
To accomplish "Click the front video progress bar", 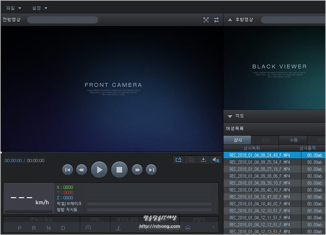I will (112, 153).
